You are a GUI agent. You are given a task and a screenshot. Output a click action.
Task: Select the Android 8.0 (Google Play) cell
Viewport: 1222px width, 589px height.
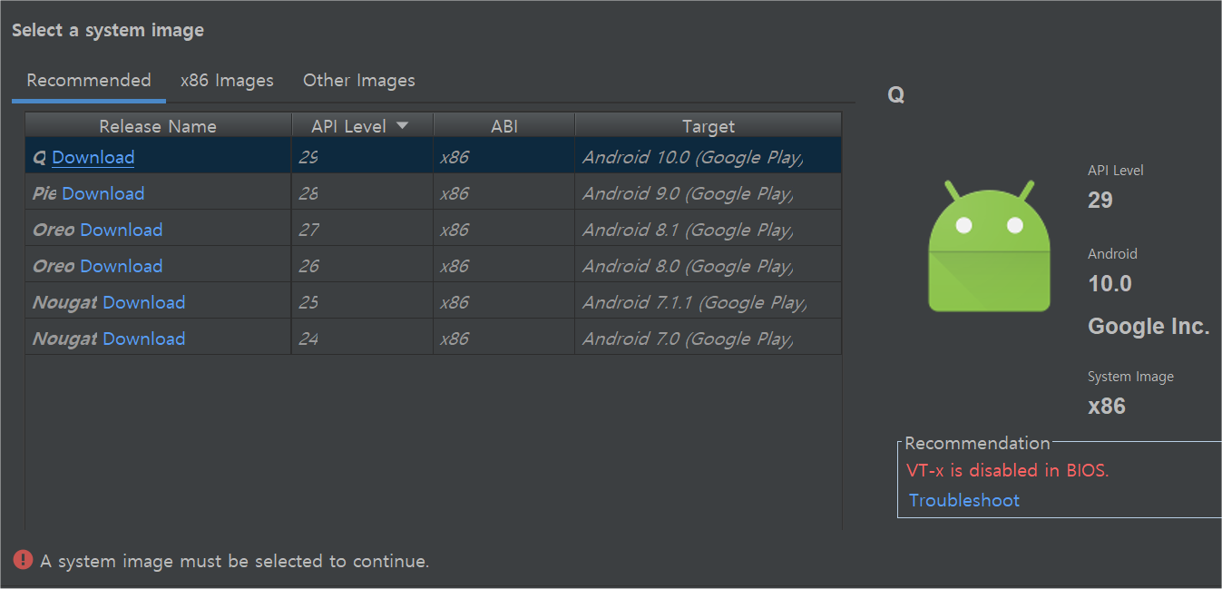[x=709, y=266]
